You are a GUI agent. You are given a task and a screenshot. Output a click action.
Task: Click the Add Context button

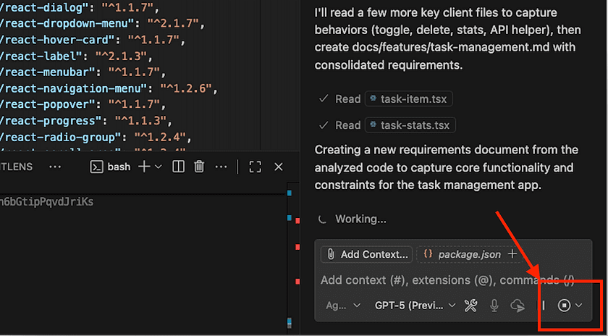pyautogui.click(x=366, y=254)
